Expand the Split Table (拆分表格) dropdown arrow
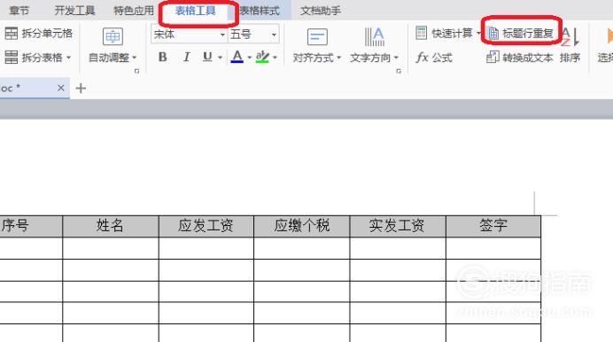 pos(68,58)
